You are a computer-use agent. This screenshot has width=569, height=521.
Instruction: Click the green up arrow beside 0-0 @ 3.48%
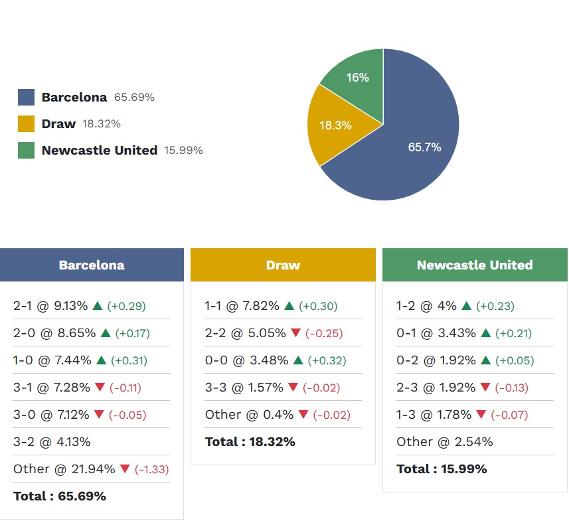pyautogui.click(x=298, y=360)
